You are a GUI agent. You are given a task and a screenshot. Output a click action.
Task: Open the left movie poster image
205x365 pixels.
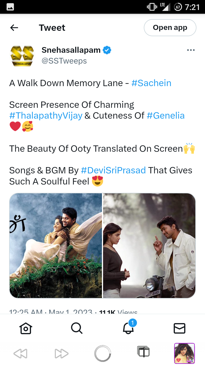click(x=56, y=246)
